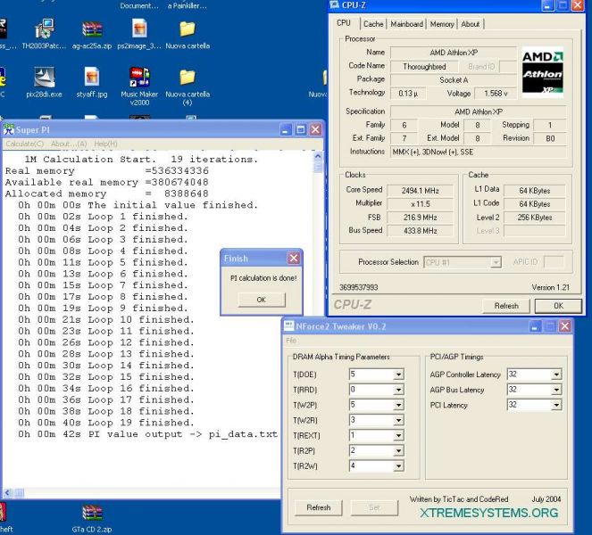
Task: Open the Mainboard tab in CPU-Z
Action: (x=406, y=24)
